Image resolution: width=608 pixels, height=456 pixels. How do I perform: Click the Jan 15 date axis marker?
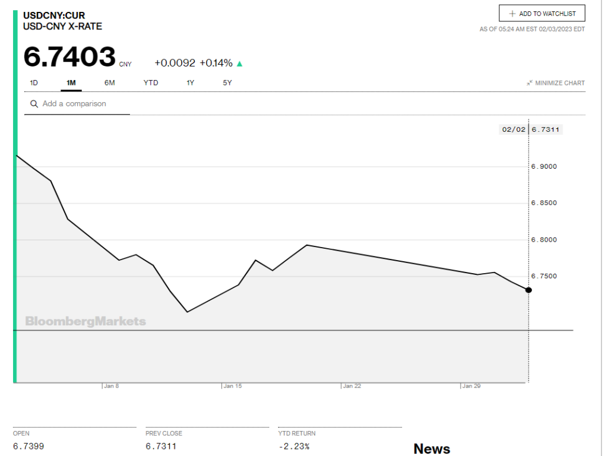click(232, 386)
